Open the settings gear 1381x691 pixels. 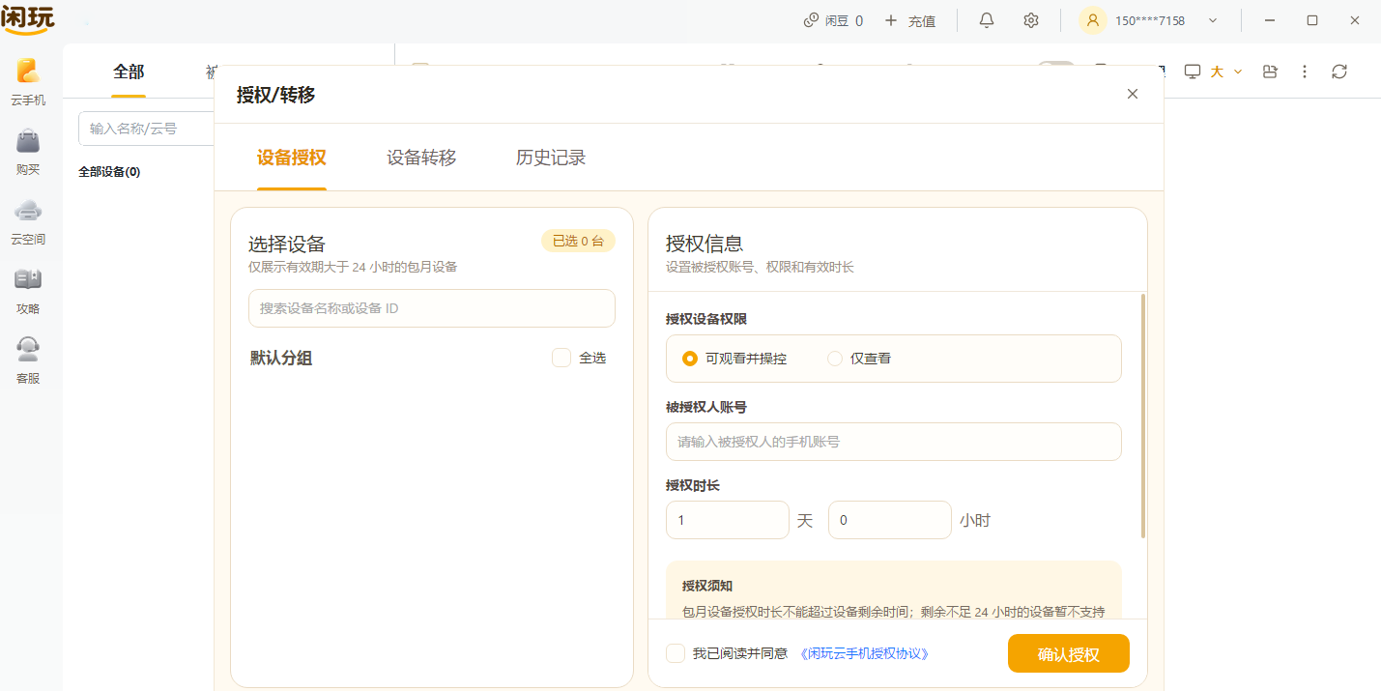tap(1031, 20)
